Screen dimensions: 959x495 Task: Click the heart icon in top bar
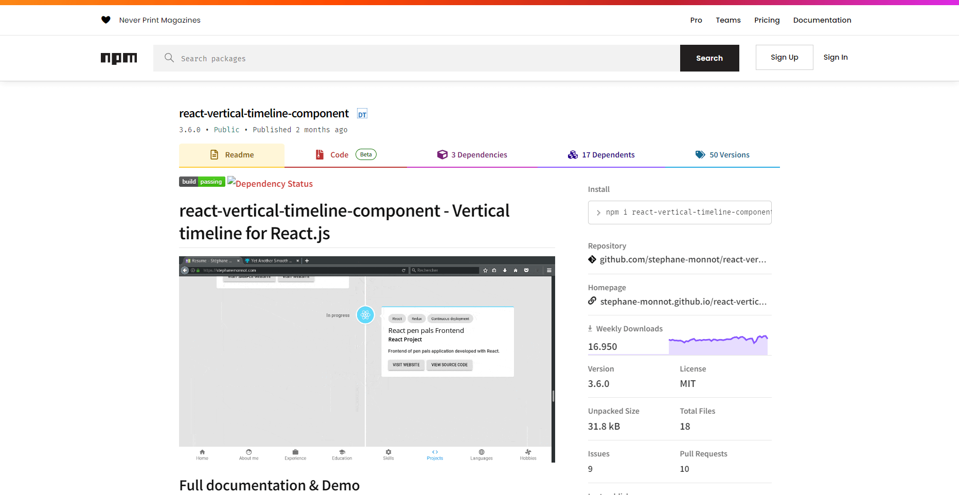pyautogui.click(x=106, y=20)
